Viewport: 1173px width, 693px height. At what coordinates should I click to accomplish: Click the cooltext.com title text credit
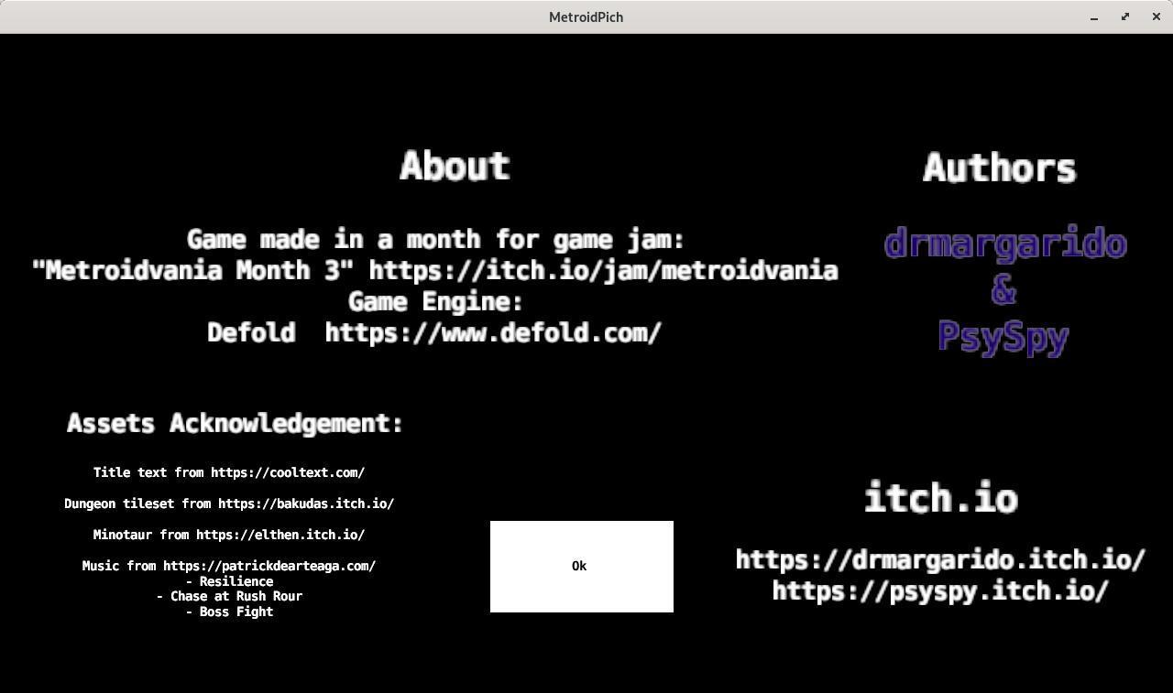[229, 473]
